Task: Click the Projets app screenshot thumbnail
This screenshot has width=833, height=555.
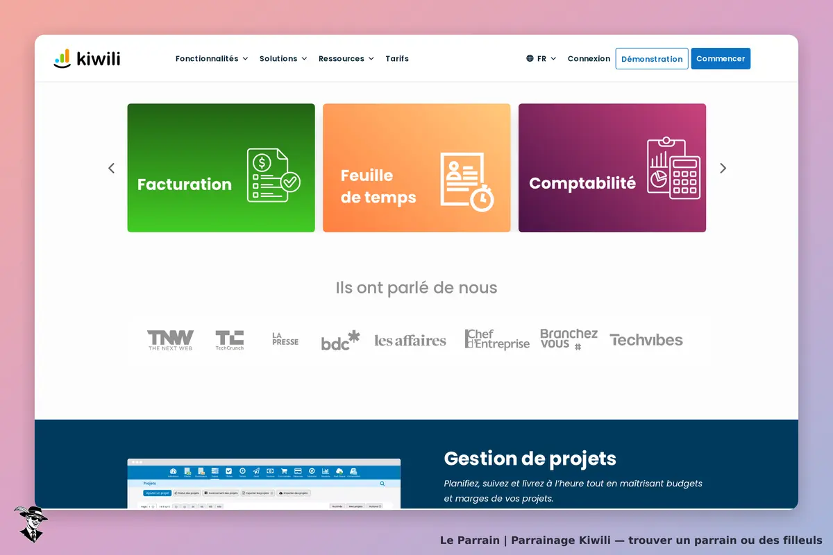Action: [264, 484]
